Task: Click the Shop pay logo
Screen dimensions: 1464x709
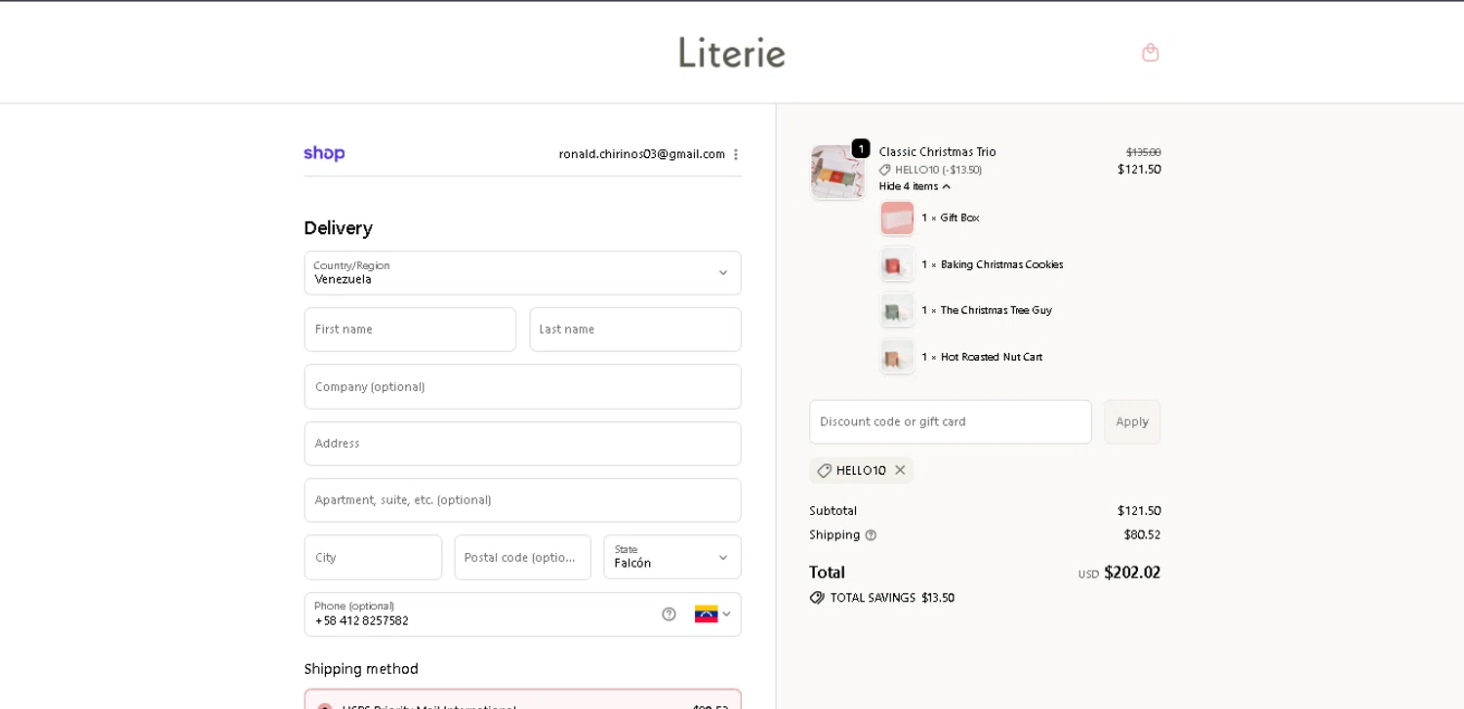Action: coord(324,153)
